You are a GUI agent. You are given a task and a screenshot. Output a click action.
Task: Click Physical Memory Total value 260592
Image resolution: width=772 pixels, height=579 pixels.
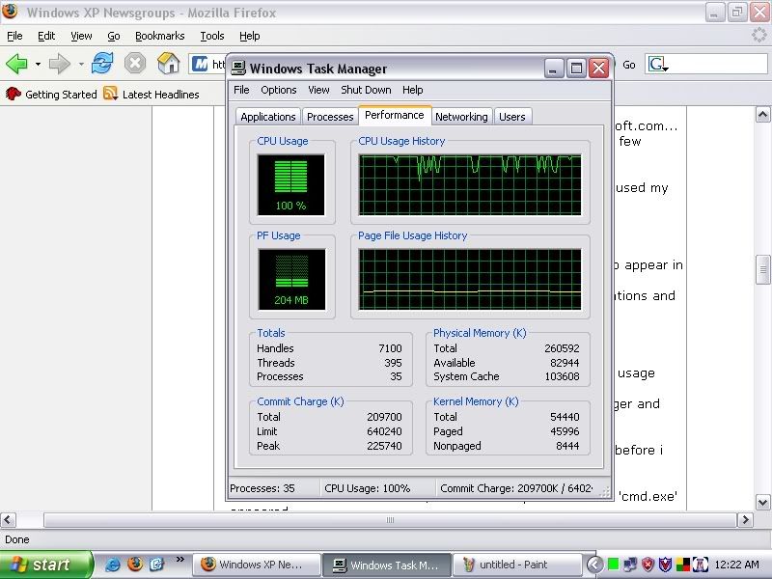coord(562,348)
